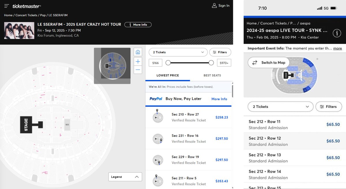Click the phone battery icon
Screen dimensions: 346x189
pyautogui.click(x=334, y=8)
